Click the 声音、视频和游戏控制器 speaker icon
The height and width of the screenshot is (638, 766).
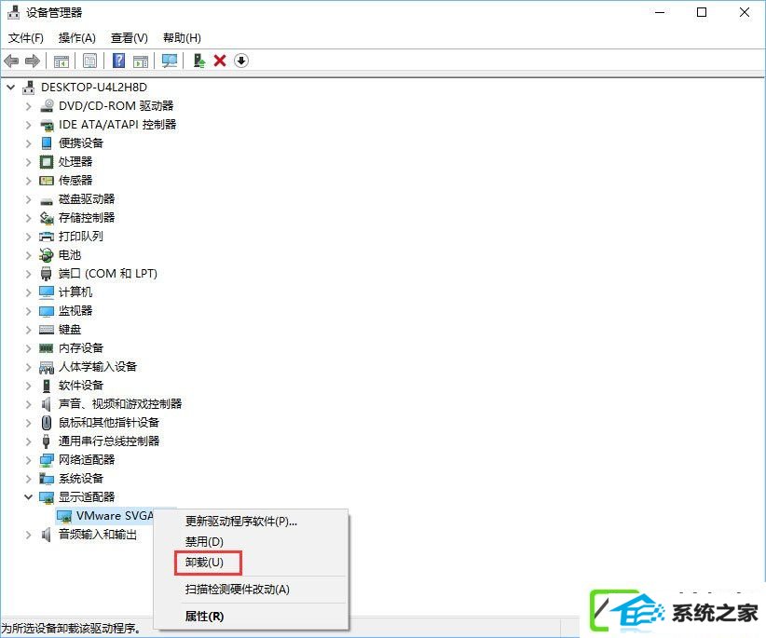click(x=47, y=403)
